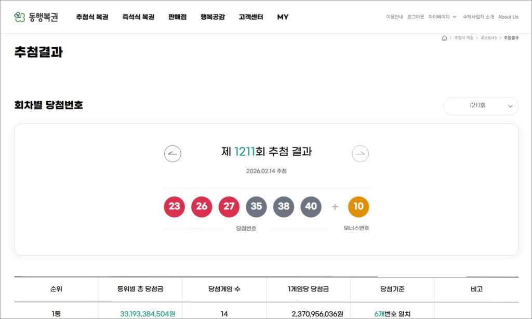Screen dimensions: 532x319
Task: Open the 고객센터 menu
Action: pyautogui.click(x=251, y=17)
